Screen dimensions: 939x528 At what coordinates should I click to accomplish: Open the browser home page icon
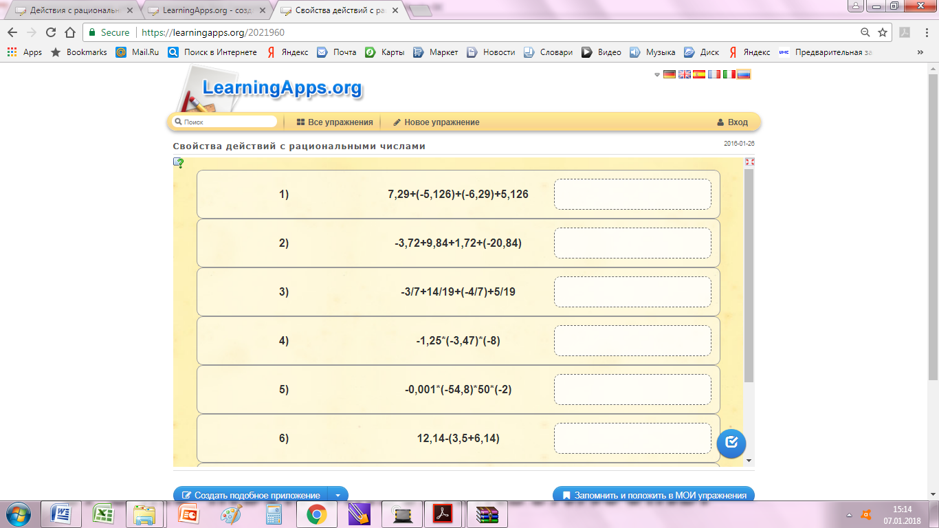coord(69,32)
